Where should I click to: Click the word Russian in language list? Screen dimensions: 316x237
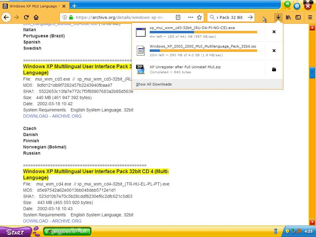click(x=32, y=153)
